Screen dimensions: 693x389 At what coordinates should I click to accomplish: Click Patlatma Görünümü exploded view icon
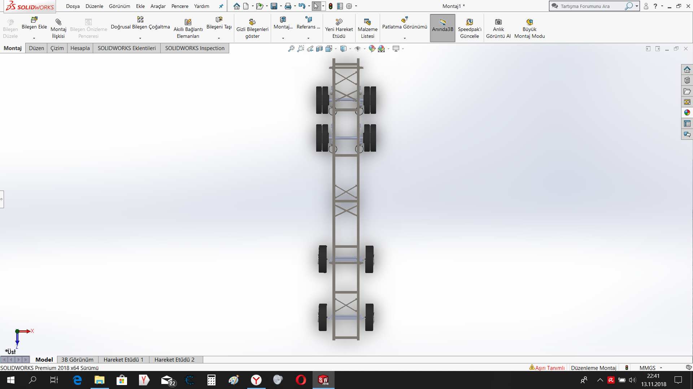405,19
